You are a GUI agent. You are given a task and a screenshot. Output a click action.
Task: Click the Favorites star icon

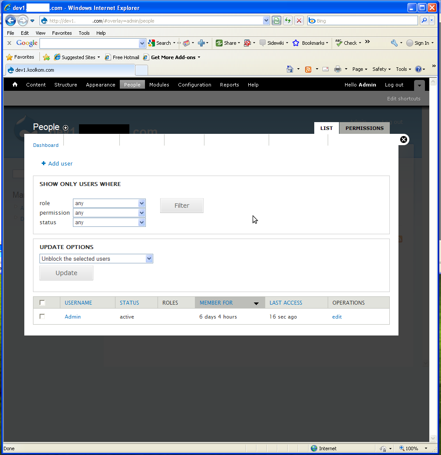(x=9, y=57)
